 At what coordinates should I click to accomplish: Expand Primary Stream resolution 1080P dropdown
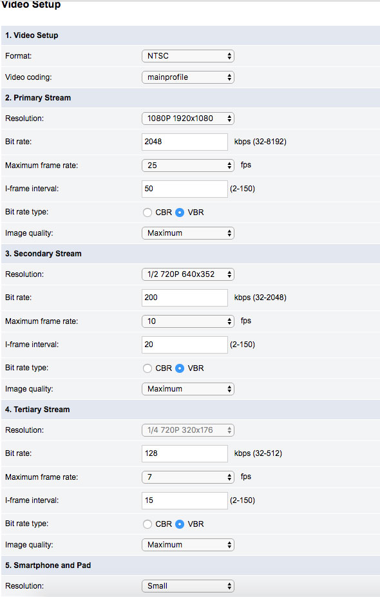point(187,118)
